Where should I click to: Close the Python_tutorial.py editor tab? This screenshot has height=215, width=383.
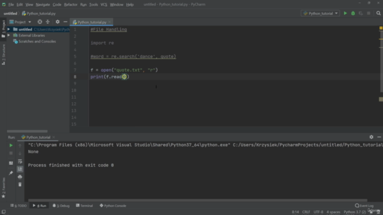110,22
